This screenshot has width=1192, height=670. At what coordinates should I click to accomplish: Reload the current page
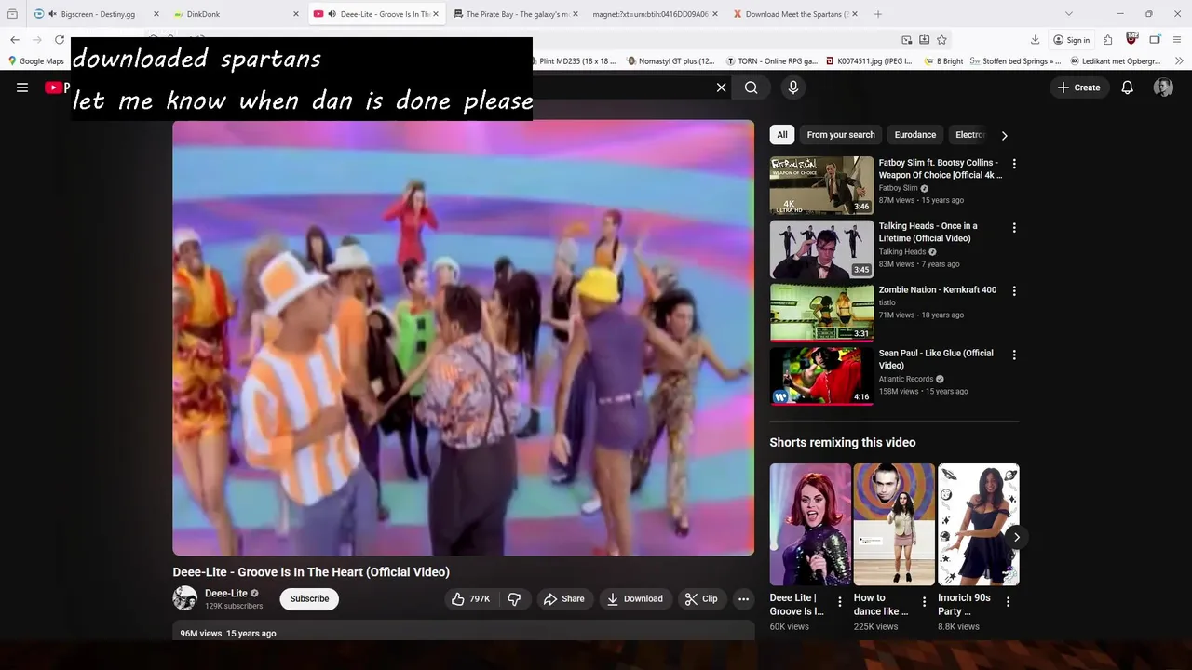tap(60, 40)
